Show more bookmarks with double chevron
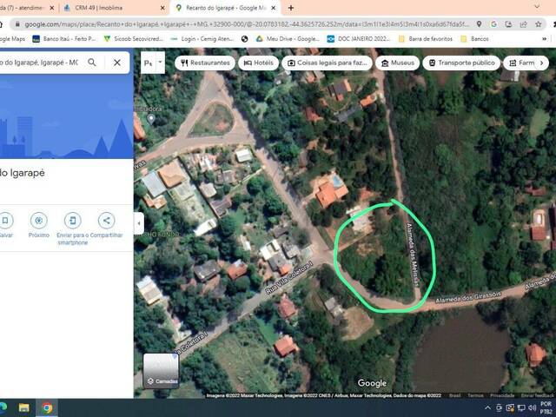The height and width of the screenshot is (417, 556). pyautogui.click(x=545, y=38)
